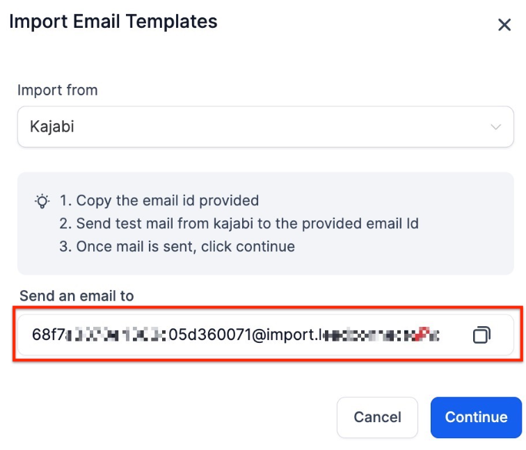Viewport: 526px width, 450px height.
Task: Click the lightbulb tip icon
Action: [x=42, y=202]
